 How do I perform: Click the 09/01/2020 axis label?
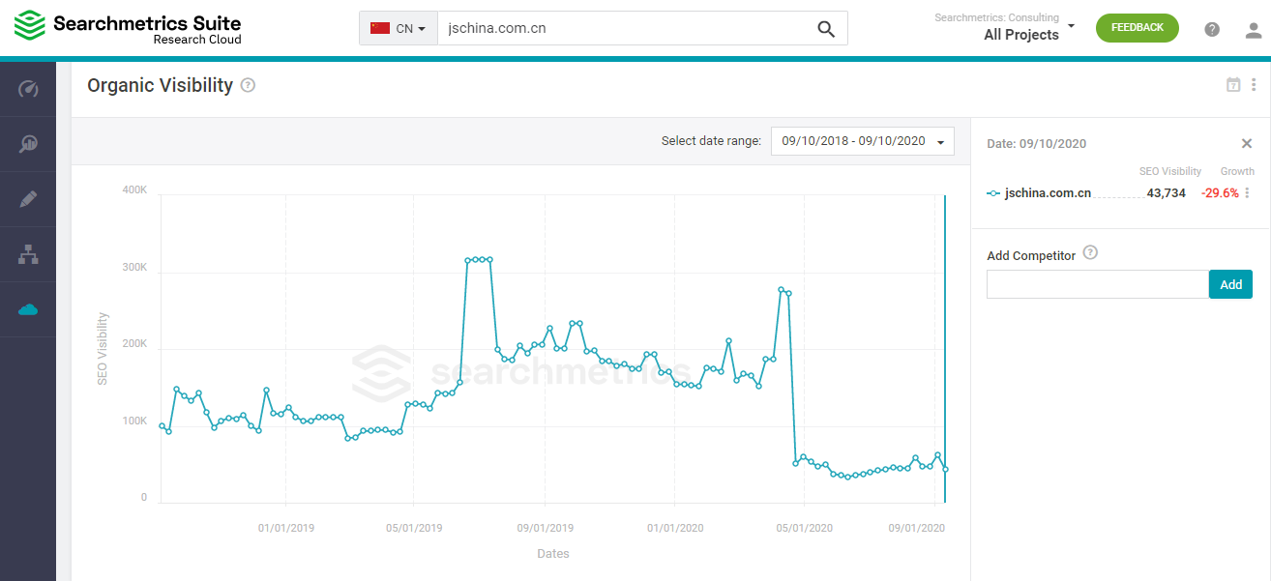pos(917,528)
